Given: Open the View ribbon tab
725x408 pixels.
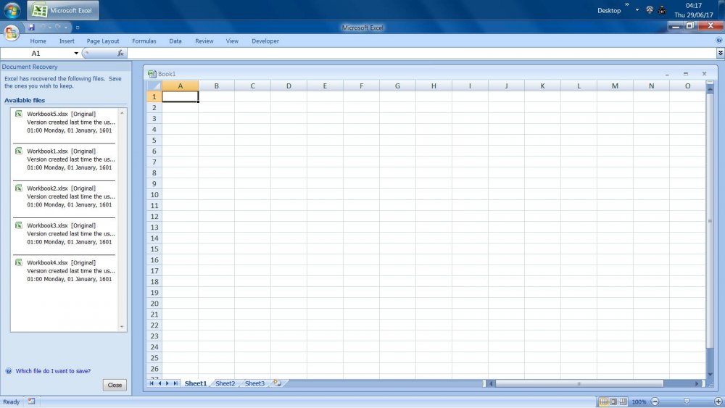Looking at the screenshot, I should (x=232, y=41).
